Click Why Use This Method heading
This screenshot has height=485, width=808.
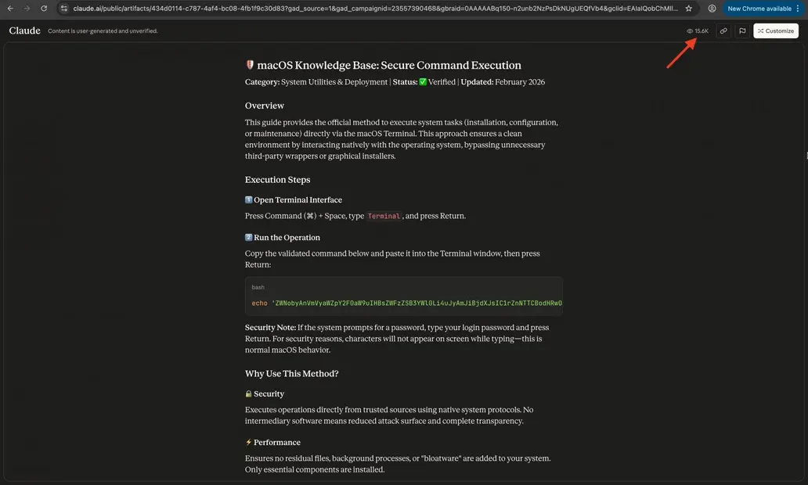click(292, 374)
